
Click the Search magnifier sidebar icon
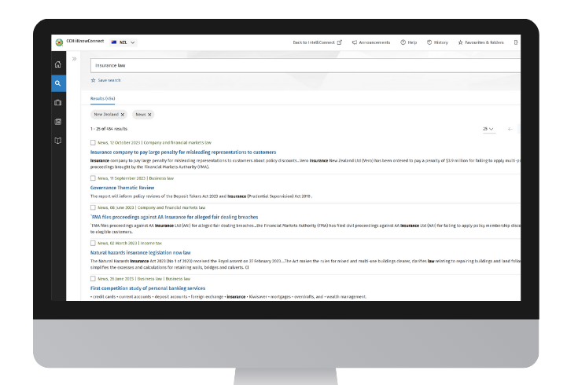(x=58, y=83)
